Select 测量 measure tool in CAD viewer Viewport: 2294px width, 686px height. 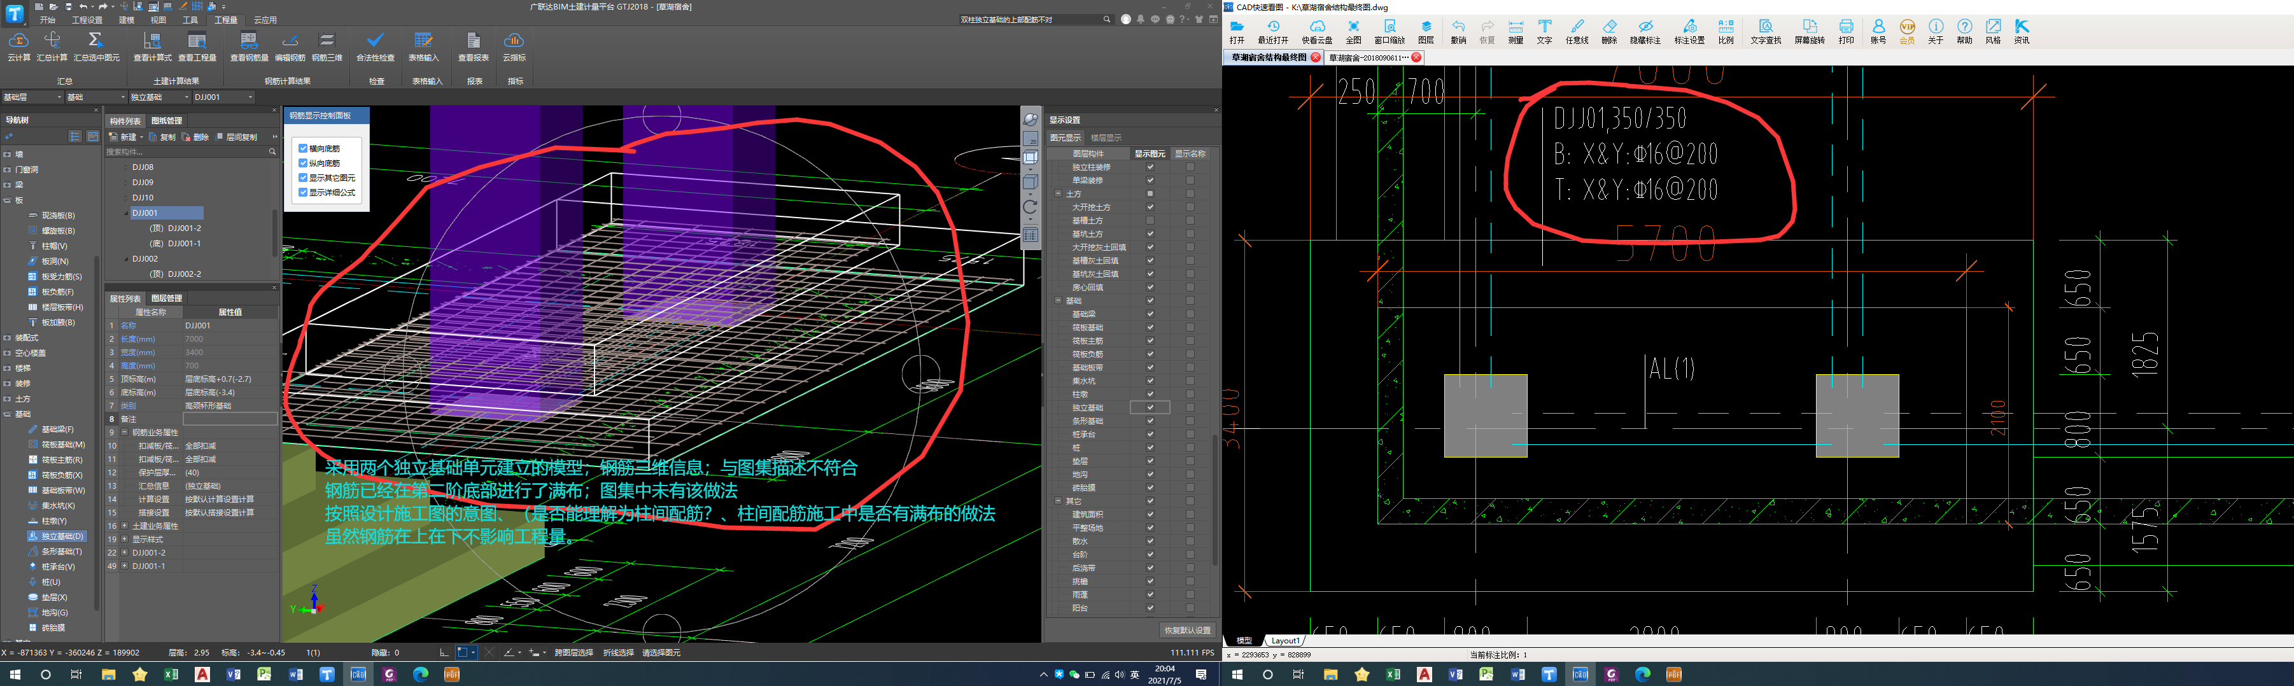[x=1516, y=32]
